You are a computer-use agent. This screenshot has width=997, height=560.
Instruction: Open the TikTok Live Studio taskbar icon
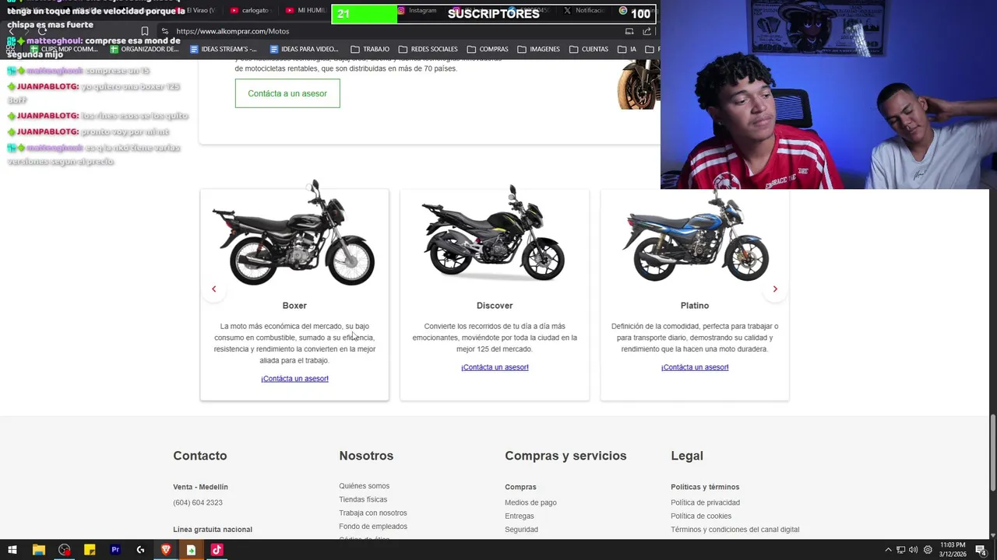[x=217, y=550]
